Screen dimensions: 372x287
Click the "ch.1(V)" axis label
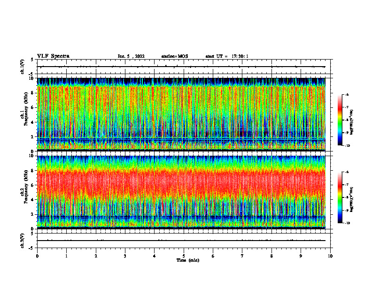pyautogui.click(x=22, y=67)
